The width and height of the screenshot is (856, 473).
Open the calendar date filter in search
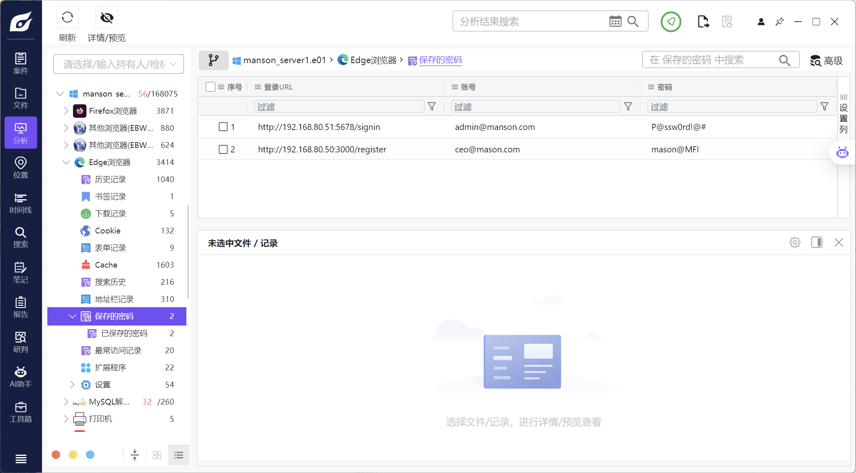coord(615,21)
